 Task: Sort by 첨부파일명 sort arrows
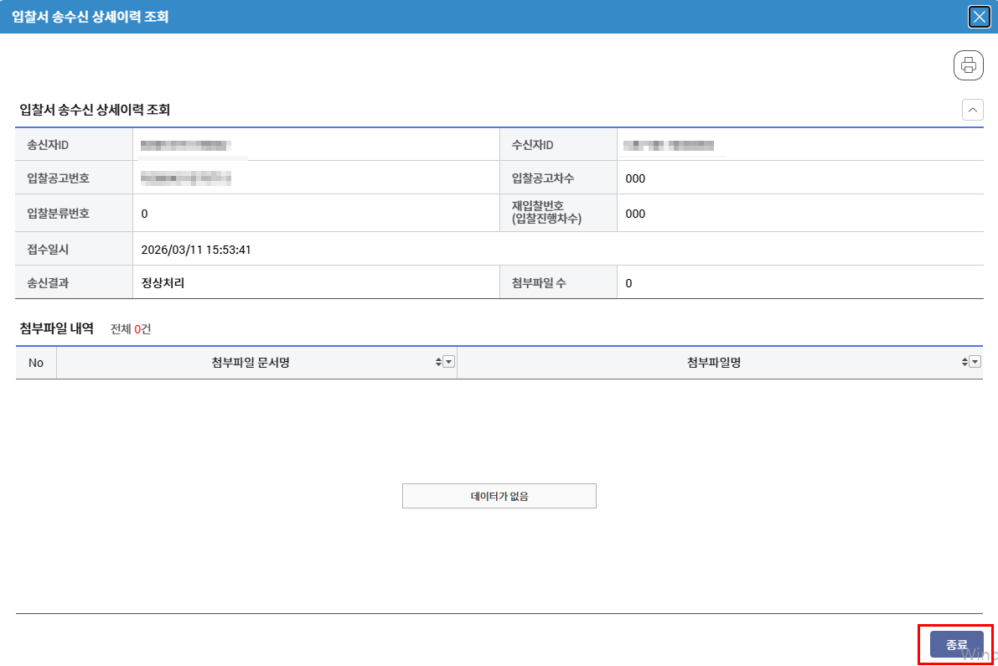coord(965,362)
